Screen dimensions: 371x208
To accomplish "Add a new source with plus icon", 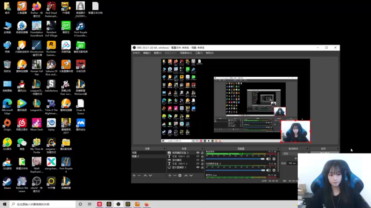I will [170, 176].
